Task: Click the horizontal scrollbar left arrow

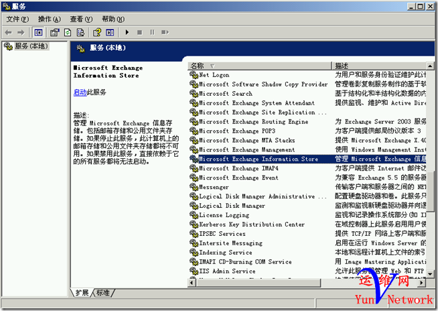Action: [x=192, y=283]
